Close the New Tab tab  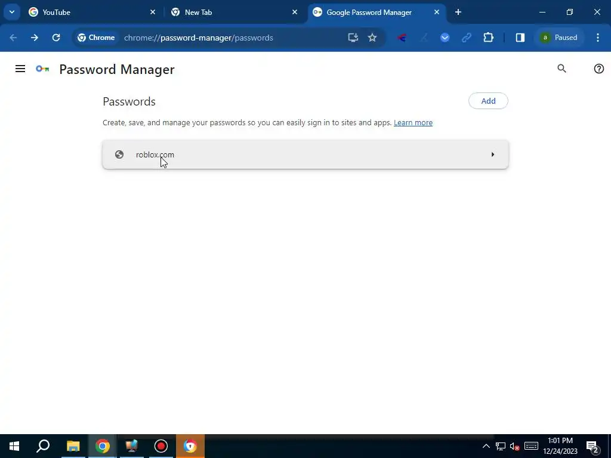pyautogui.click(x=295, y=12)
